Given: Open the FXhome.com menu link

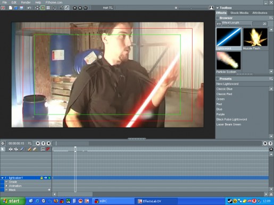Looking at the screenshot, I should pyautogui.click(x=54, y=3).
